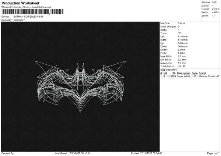Click the Max Jump value 6.7 mm

tap(182, 63)
